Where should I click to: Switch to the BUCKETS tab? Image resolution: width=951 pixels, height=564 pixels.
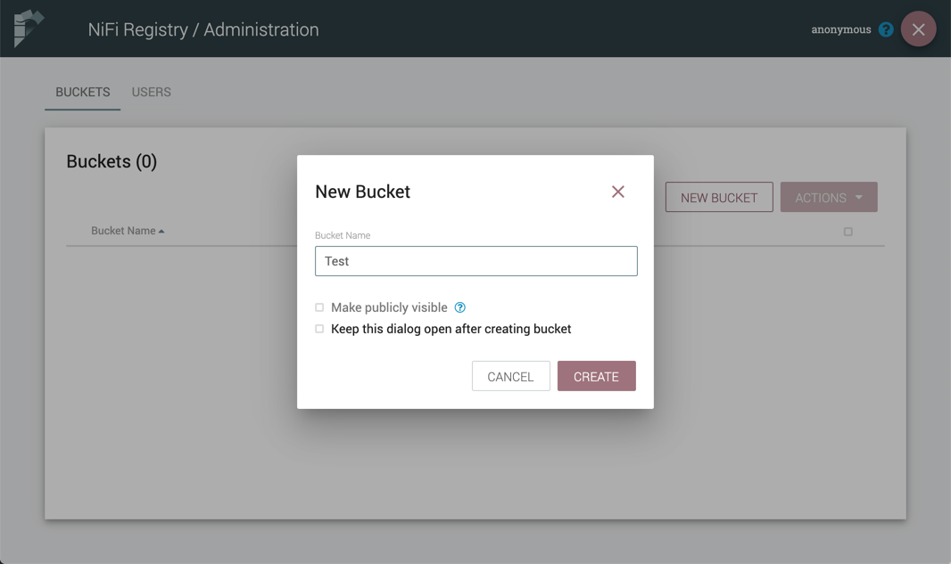point(83,92)
